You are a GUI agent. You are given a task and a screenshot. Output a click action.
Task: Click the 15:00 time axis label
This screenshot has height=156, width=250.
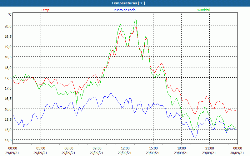(153, 149)
